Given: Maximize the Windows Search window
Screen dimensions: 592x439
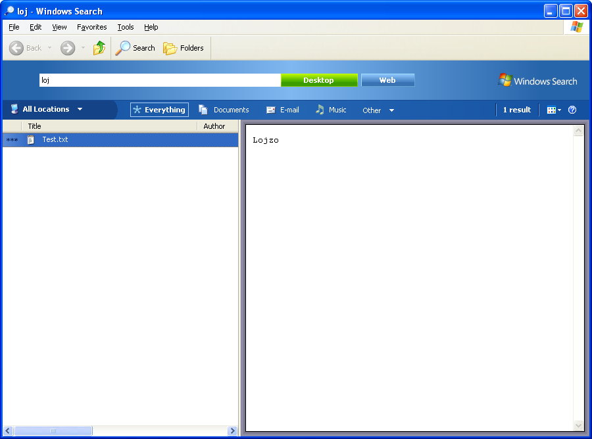Looking at the screenshot, I should tap(566, 11).
